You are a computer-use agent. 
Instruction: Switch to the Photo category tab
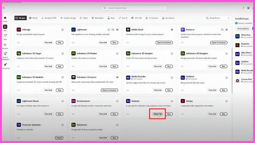(34, 18)
